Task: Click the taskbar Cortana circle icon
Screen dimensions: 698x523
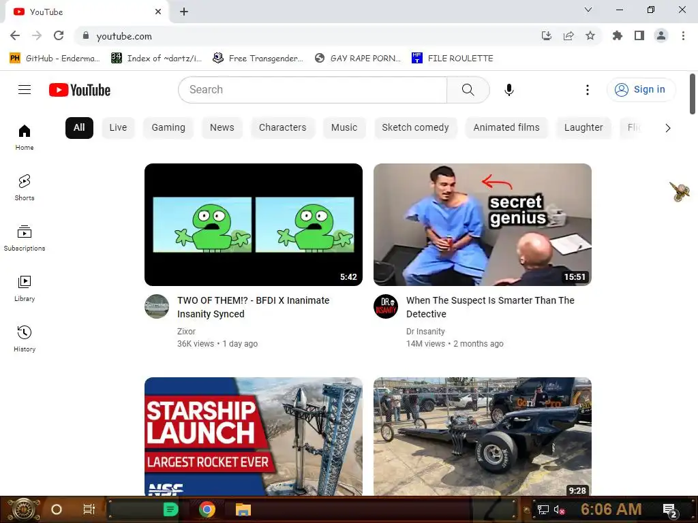Action: 57,509
